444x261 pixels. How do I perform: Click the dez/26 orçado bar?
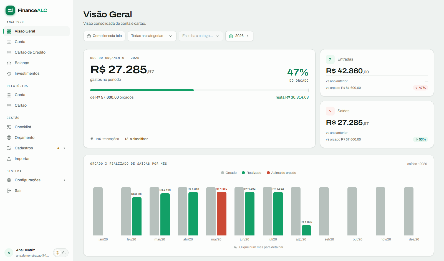(409, 211)
